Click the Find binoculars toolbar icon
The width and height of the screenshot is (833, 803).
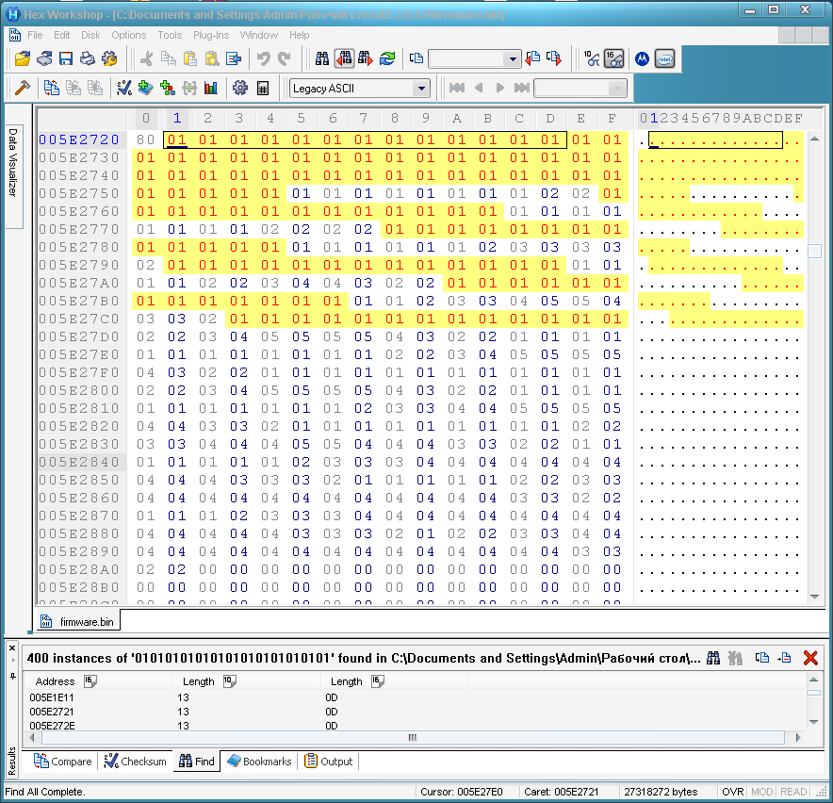pyautogui.click(x=322, y=58)
